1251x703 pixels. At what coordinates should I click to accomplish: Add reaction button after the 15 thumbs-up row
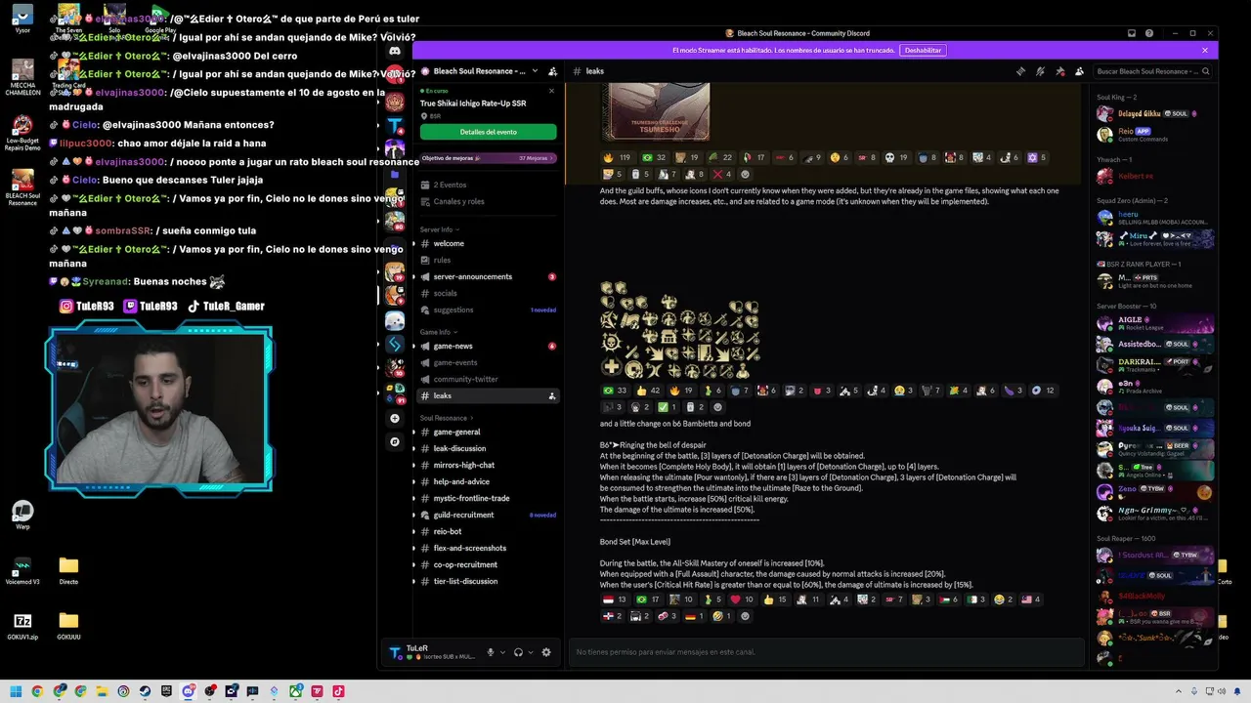(x=746, y=616)
